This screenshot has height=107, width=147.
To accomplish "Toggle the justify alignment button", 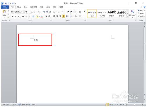I will point(63,16).
